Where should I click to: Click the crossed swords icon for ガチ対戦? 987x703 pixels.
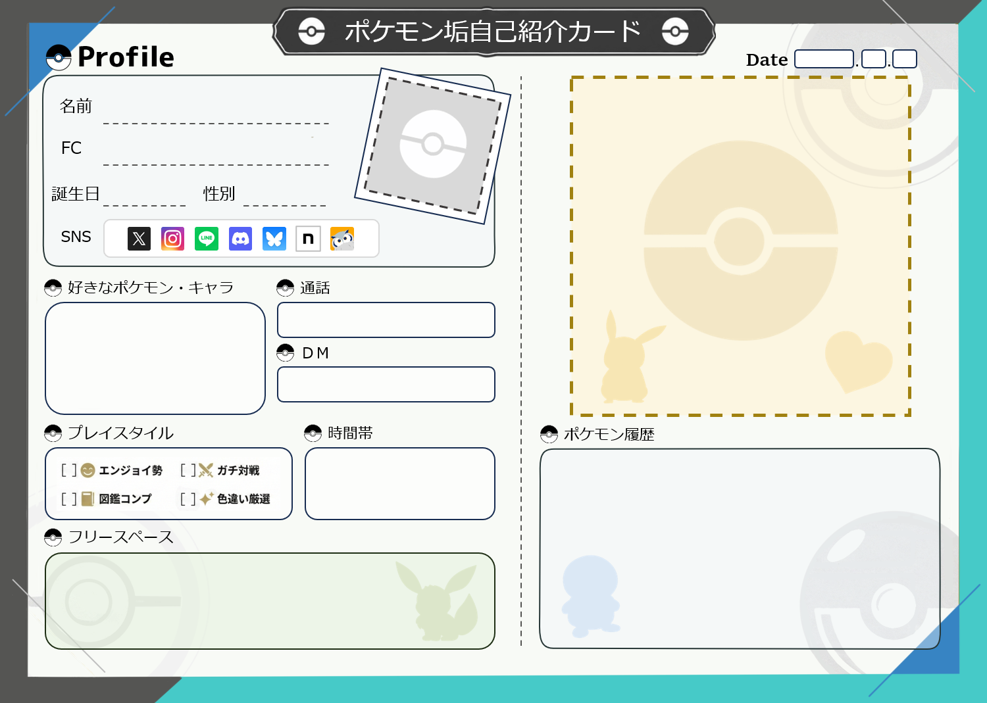pyautogui.click(x=206, y=470)
